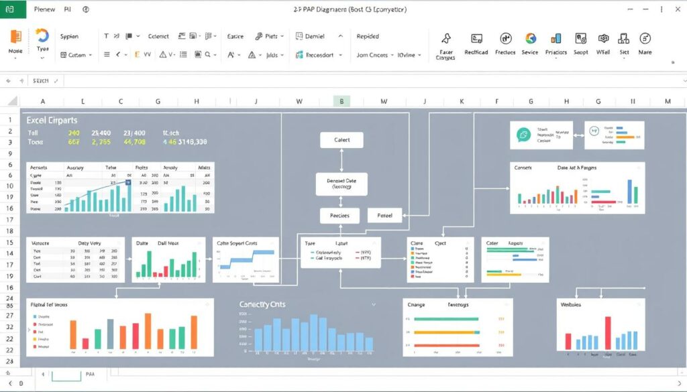Expand formula bar with chevron at far right

click(x=684, y=81)
